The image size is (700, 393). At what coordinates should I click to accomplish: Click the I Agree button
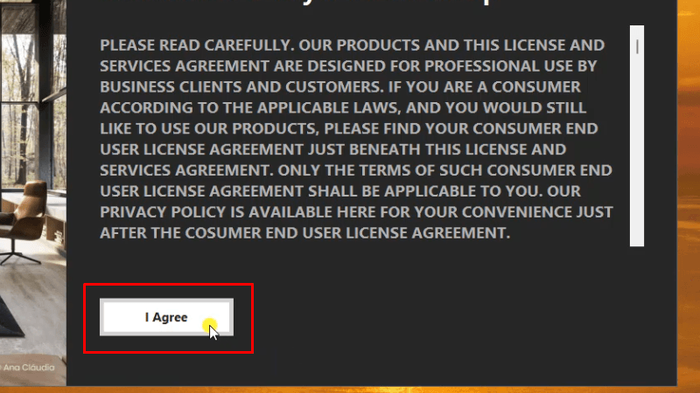166,317
